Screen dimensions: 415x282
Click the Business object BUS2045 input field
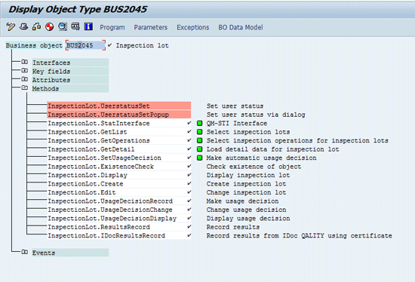(x=85, y=45)
